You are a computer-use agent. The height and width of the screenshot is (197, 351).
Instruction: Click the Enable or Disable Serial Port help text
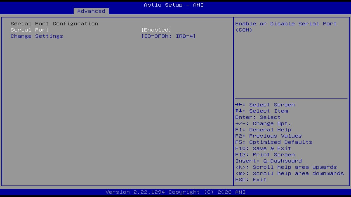coord(286,27)
